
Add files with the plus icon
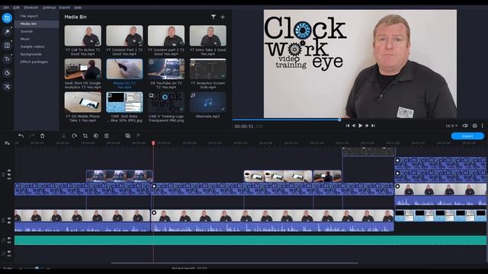point(223,17)
